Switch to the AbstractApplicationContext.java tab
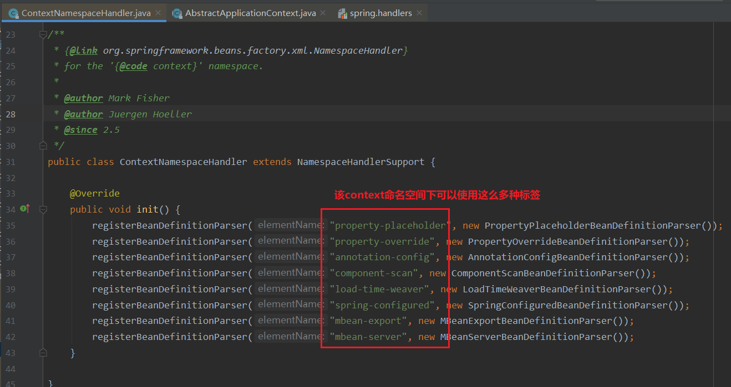Image resolution: width=731 pixels, height=387 pixels. point(250,13)
